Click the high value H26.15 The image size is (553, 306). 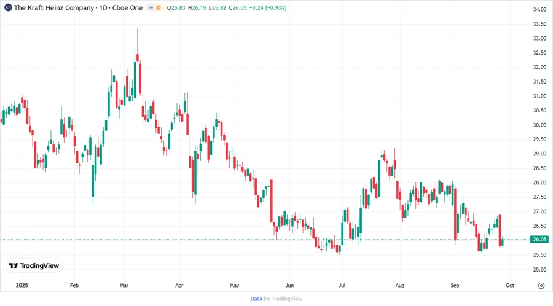click(197, 7)
